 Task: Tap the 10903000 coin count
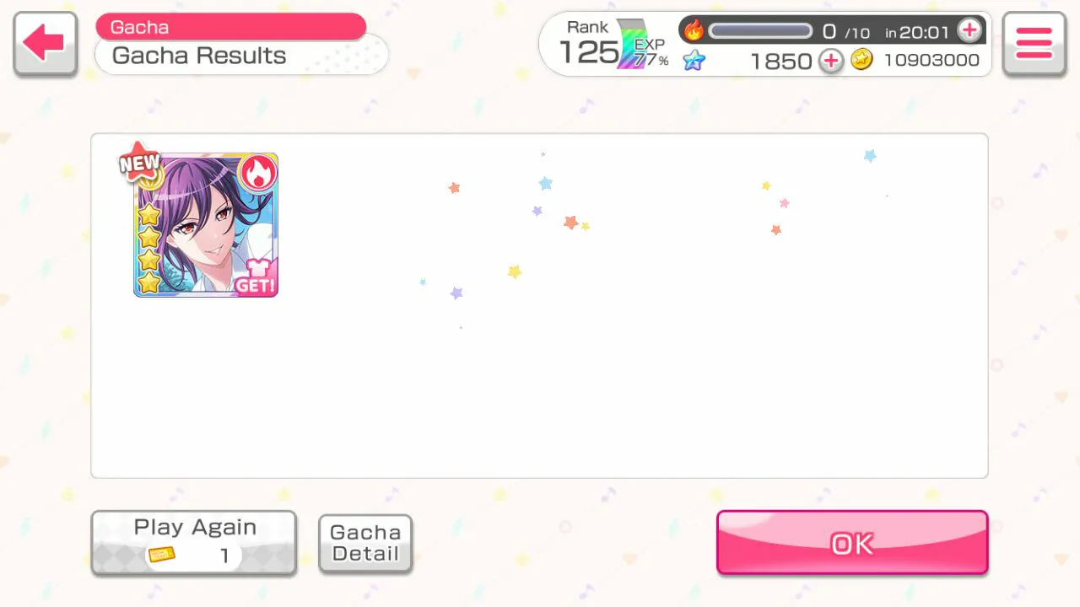(x=931, y=60)
